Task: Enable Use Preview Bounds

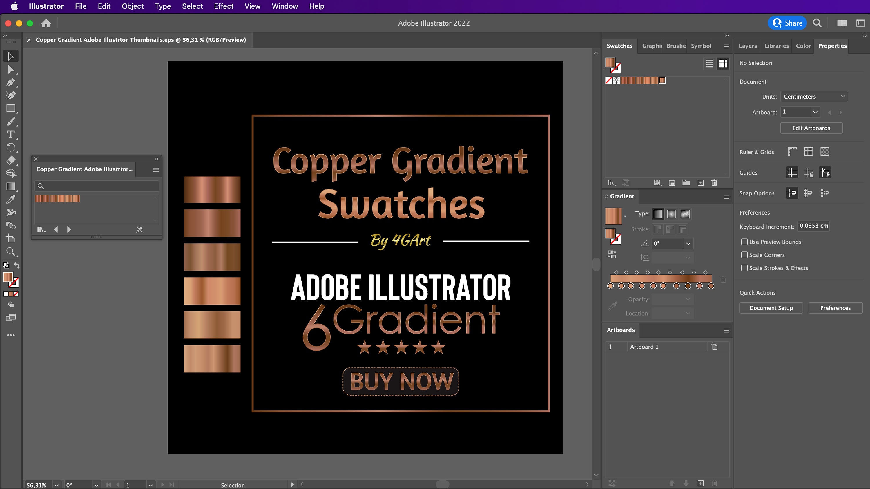Action: 744,242
